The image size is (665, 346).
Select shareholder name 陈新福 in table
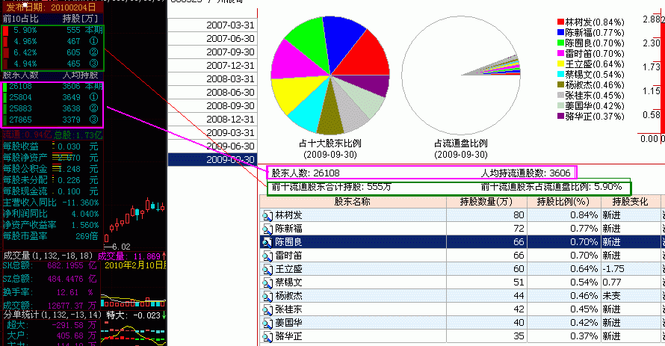pos(288,229)
